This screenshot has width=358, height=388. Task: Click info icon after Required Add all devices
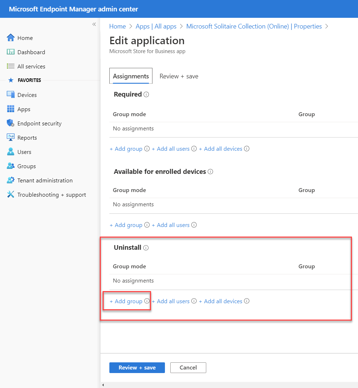tap(247, 149)
